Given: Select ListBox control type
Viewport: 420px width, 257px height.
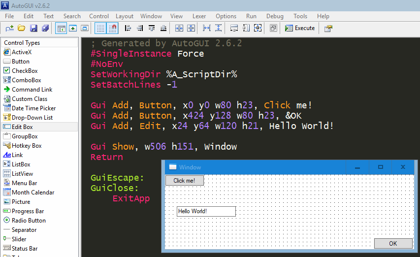Looking at the screenshot, I should 40,164.
